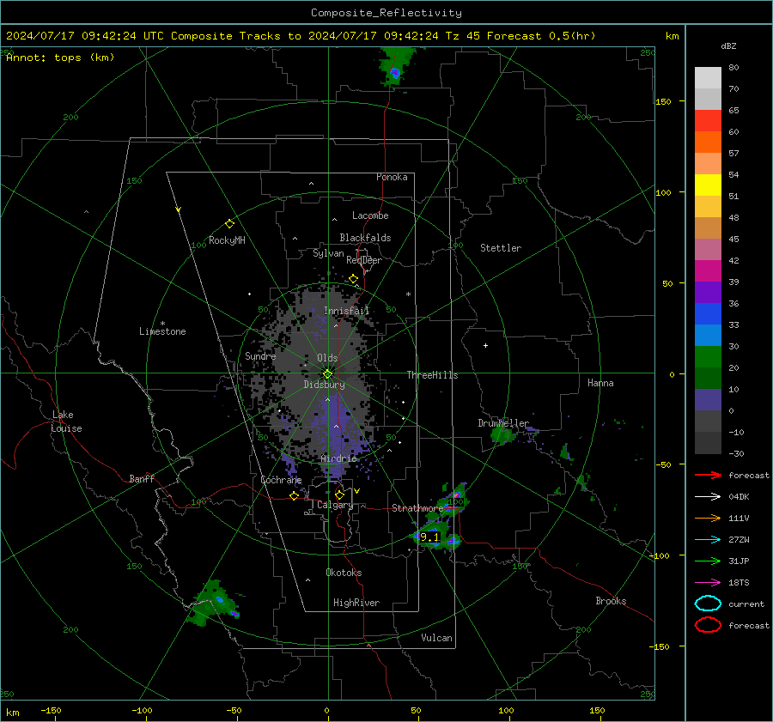Click the magenta 18TS track arrow
This screenshot has height=722, width=773.
708,583
